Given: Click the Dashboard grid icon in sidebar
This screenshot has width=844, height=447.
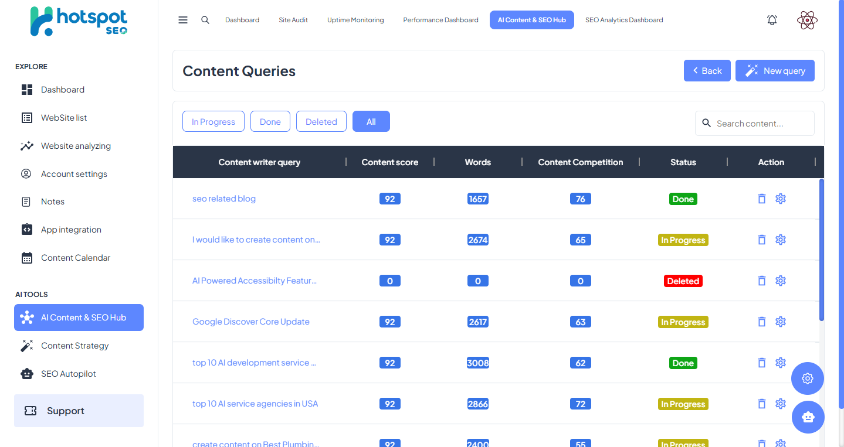Looking at the screenshot, I should click(27, 90).
